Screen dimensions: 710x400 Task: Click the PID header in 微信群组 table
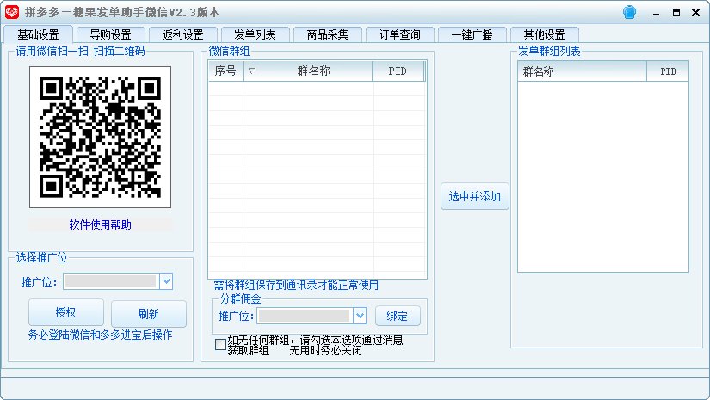[x=398, y=71]
